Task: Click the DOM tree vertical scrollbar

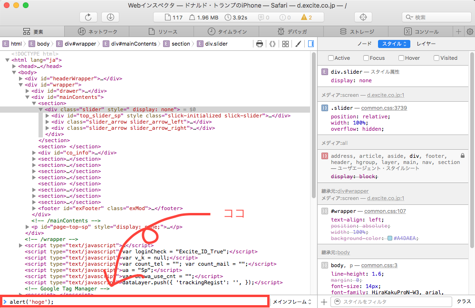Action: click(x=313, y=125)
